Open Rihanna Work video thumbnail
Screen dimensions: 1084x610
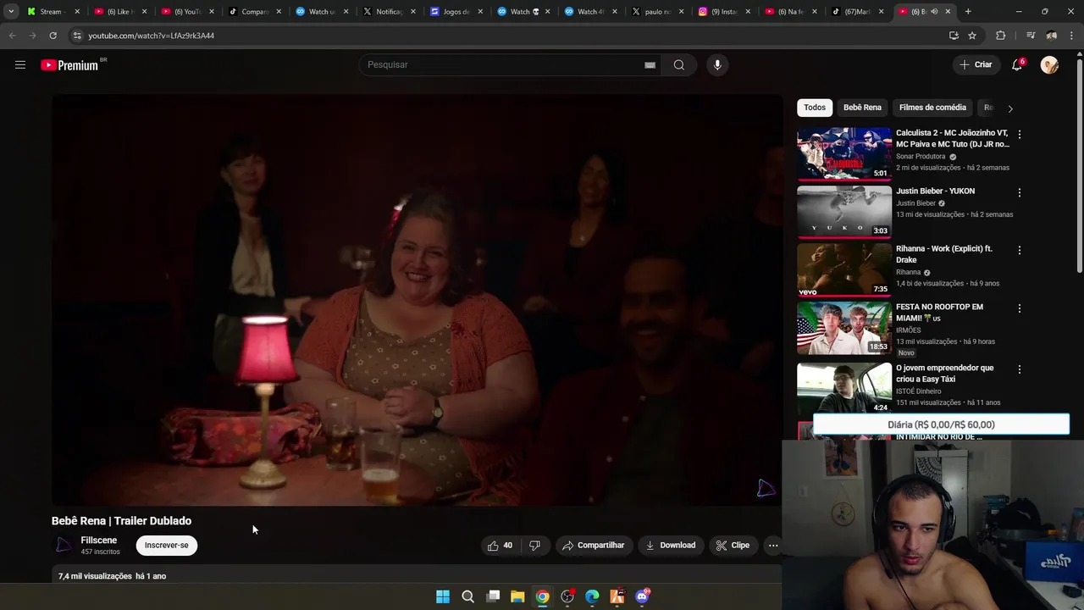pyautogui.click(x=844, y=269)
